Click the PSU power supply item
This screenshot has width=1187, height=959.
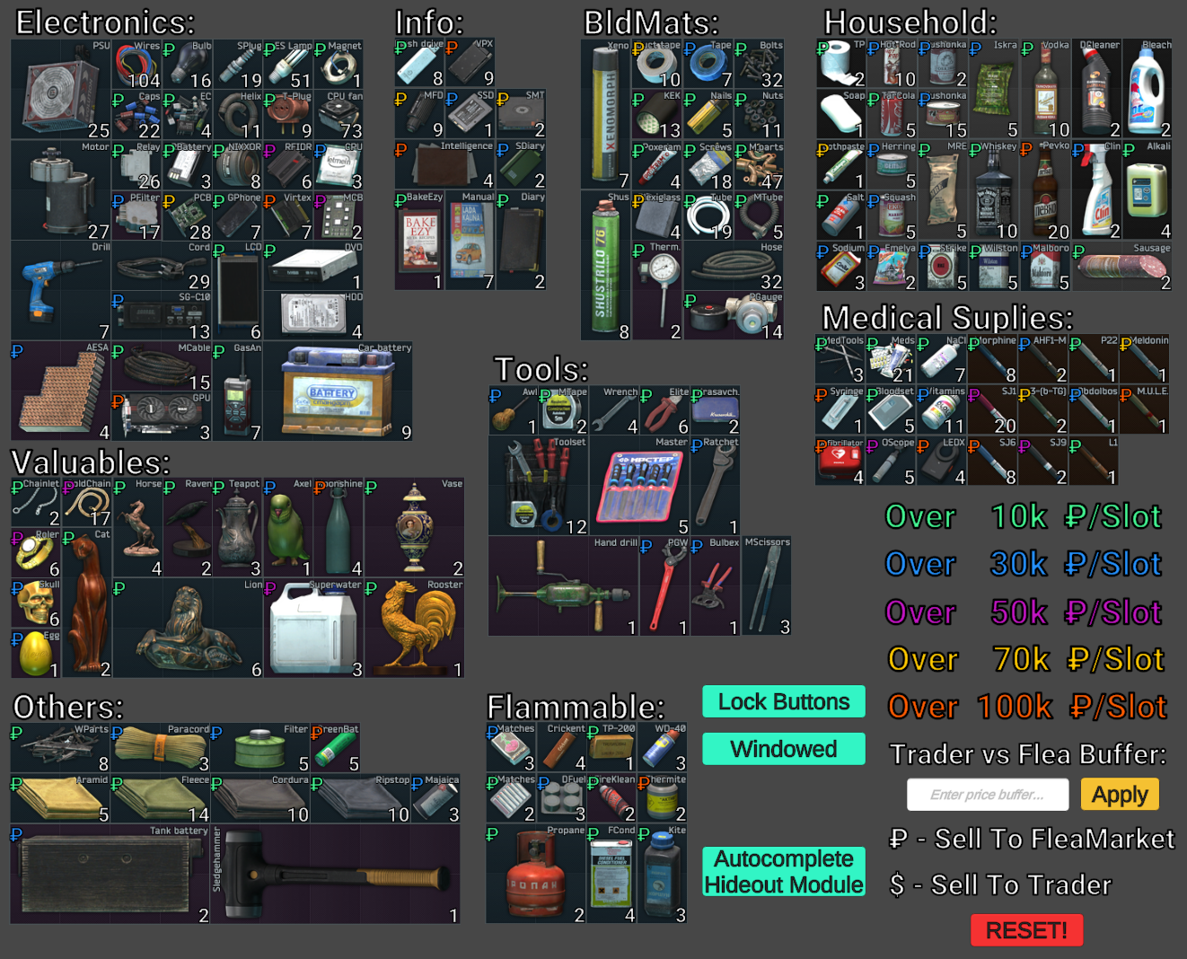point(61,90)
